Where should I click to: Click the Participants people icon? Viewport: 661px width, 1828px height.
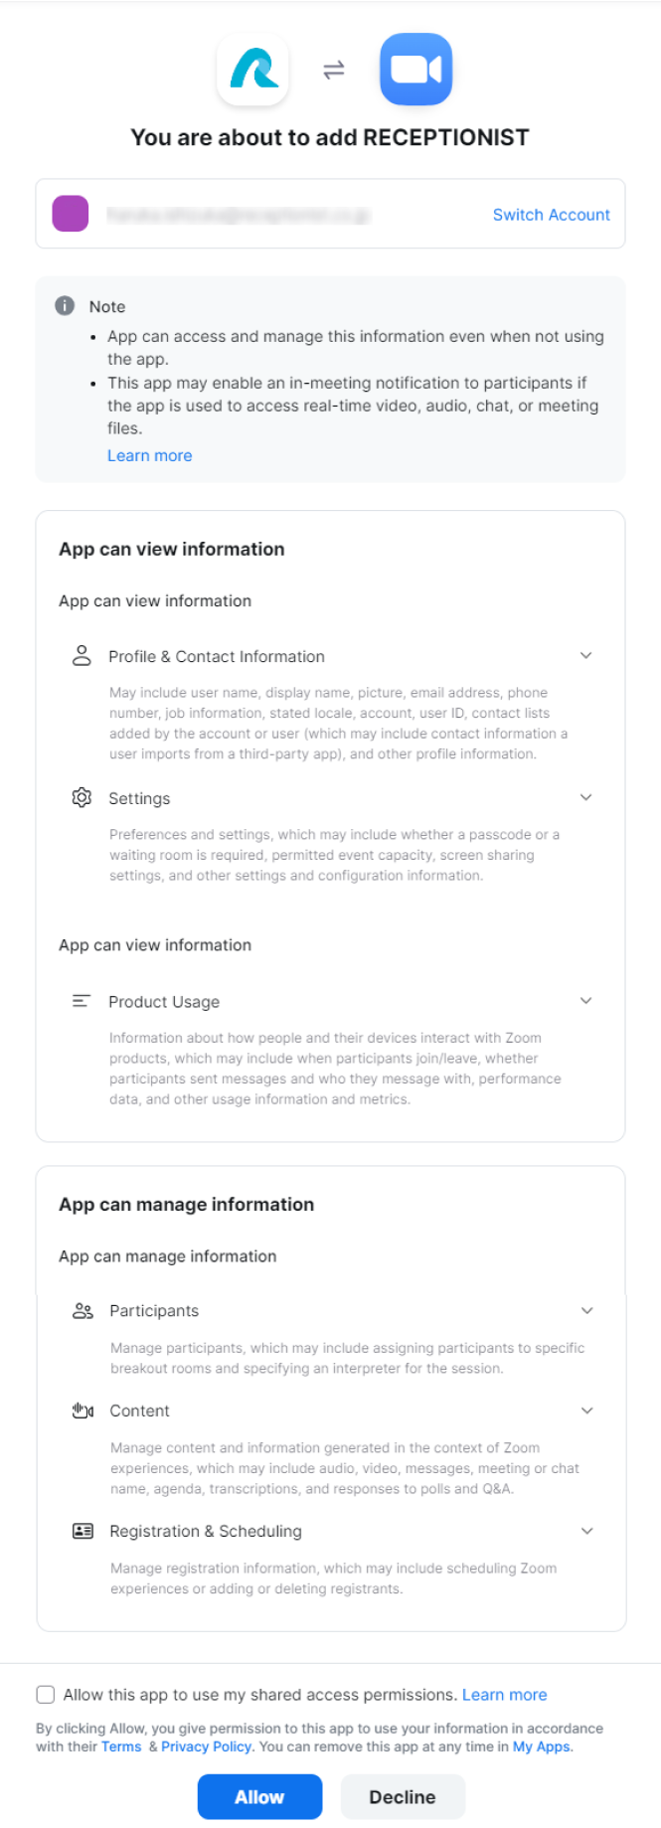point(83,1311)
